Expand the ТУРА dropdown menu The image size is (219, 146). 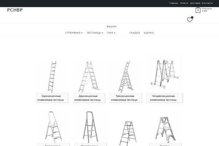click(x=111, y=33)
